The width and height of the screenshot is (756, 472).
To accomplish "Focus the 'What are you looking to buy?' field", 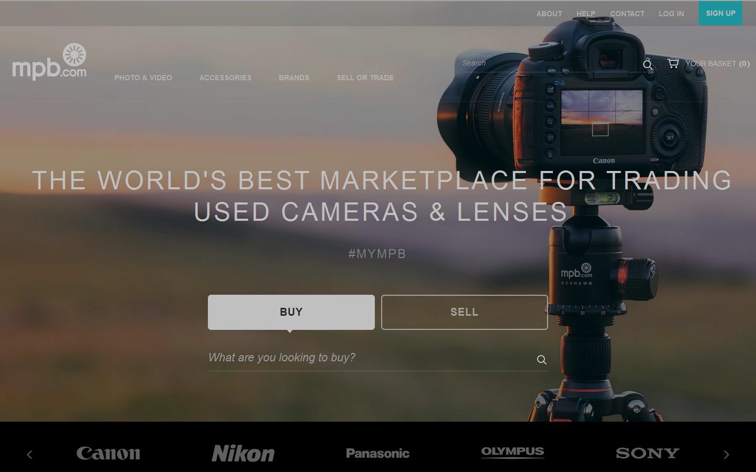I will (x=367, y=358).
